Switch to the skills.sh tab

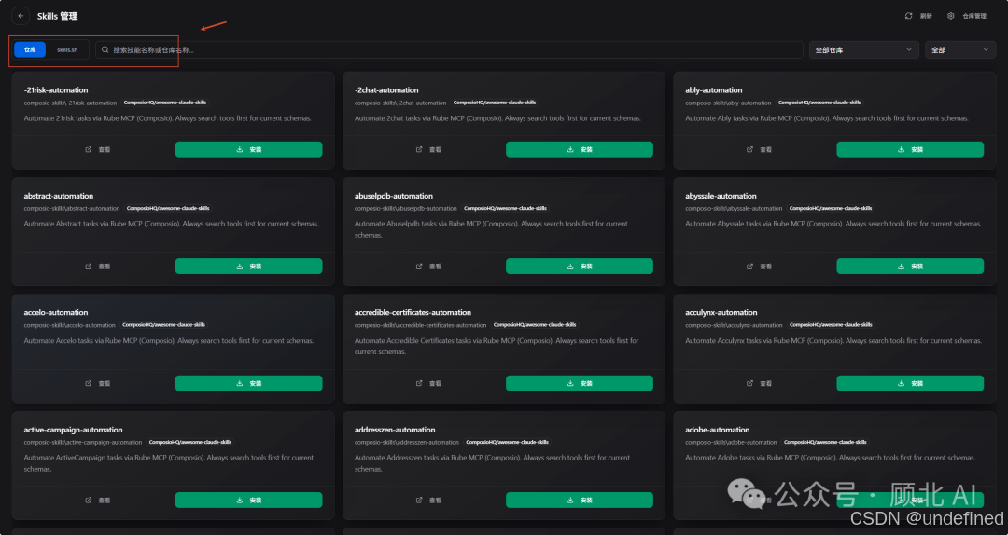click(x=67, y=49)
